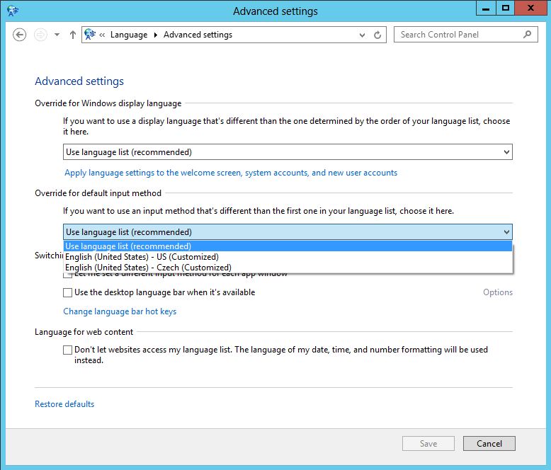
Task: Click the Override for Windows display language label
Action: click(108, 103)
